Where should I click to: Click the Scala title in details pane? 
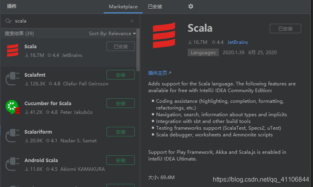(x=200, y=28)
